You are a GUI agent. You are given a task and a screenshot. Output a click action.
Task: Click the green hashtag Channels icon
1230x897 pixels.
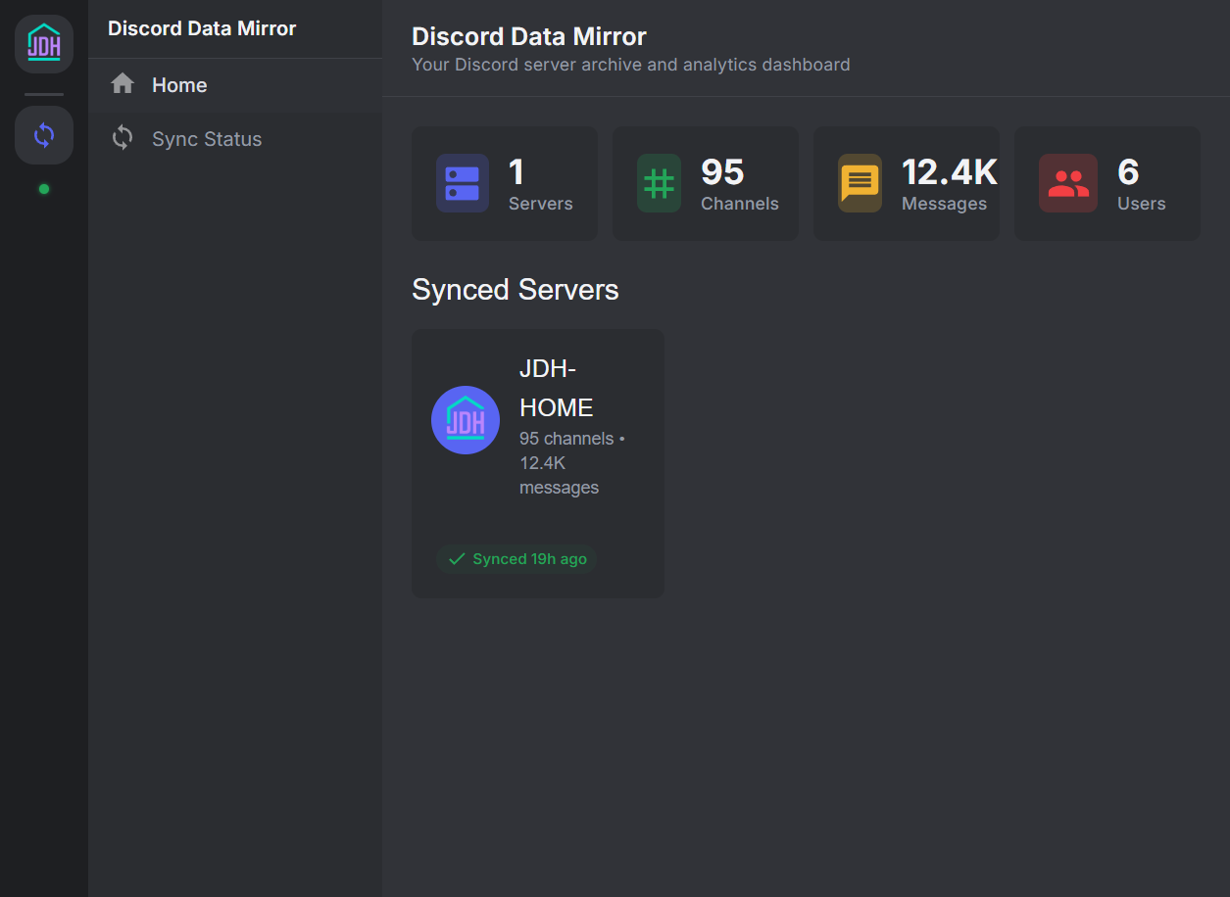tap(658, 182)
